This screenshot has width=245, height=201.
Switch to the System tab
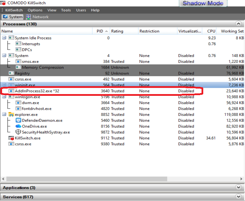pyautogui.click(x=12, y=17)
